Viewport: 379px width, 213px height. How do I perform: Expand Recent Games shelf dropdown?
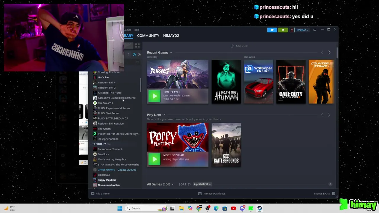pyautogui.click(x=171, y=53)
